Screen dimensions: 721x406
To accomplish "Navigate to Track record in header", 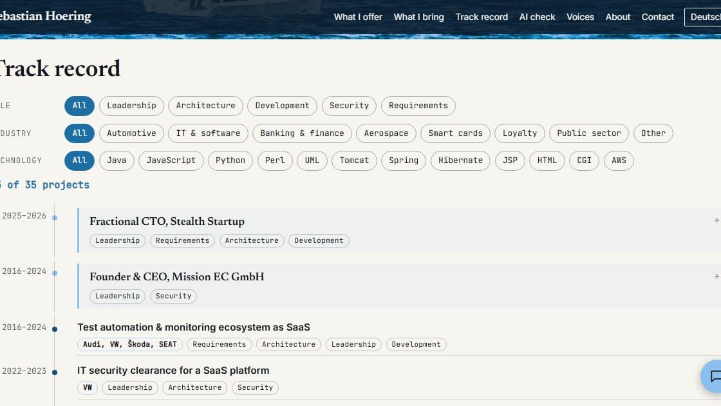I will point(482,17).
